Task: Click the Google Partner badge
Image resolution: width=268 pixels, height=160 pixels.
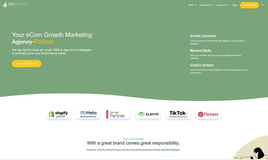Action: click(x=118, y=114)
